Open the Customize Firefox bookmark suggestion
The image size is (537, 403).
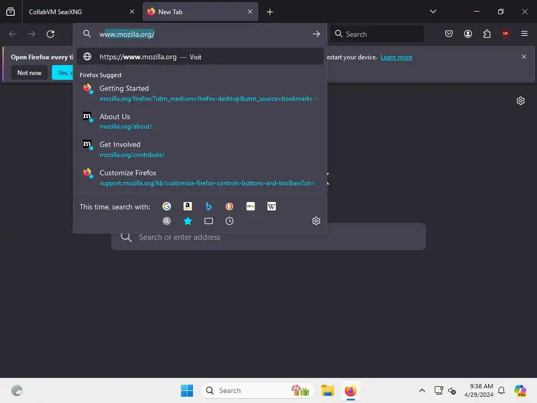tap(200, 177)
